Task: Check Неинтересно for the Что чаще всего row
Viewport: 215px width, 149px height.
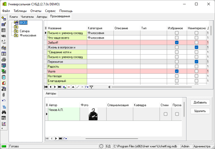Action: (196, 38)
